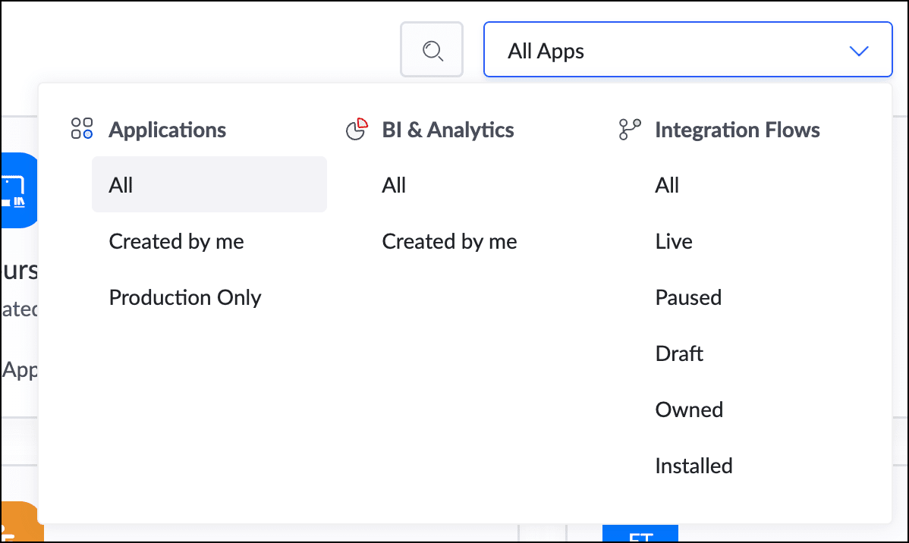Click the Integration Flows branch icon
Image resolution: width=909 pixels, height=543 pixels.
click(x=630, y=130)
